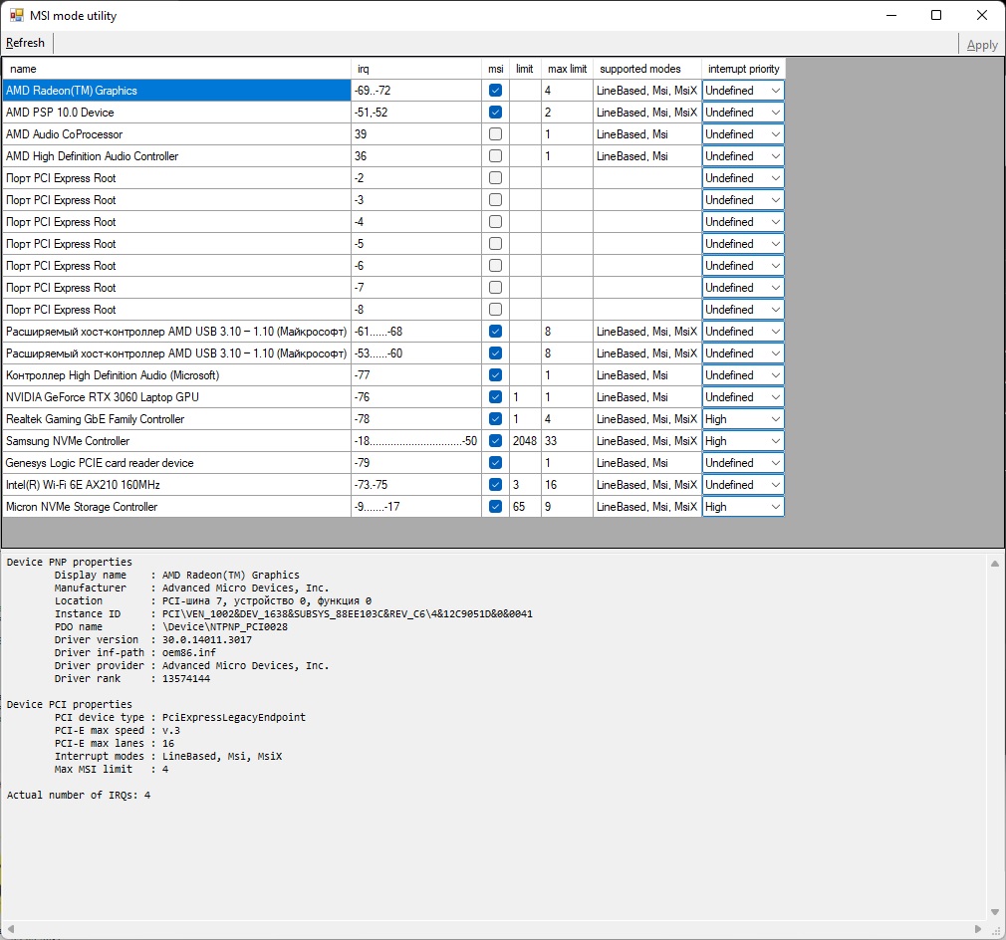Click the irq column header
The width and height of the screenshot is (1006, 940).
click(416, 69)
